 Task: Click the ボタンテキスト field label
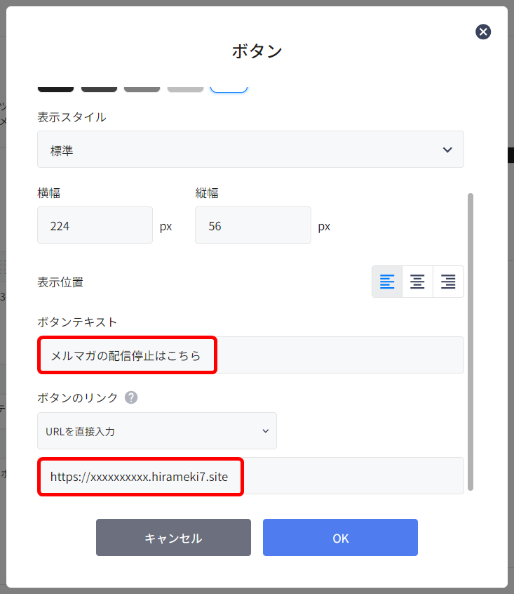click(77, 322)
